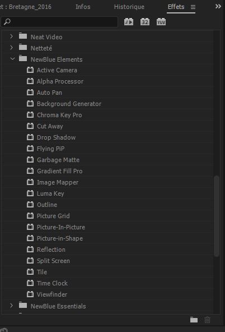Expand the Netteté folder

pos(11,48)
